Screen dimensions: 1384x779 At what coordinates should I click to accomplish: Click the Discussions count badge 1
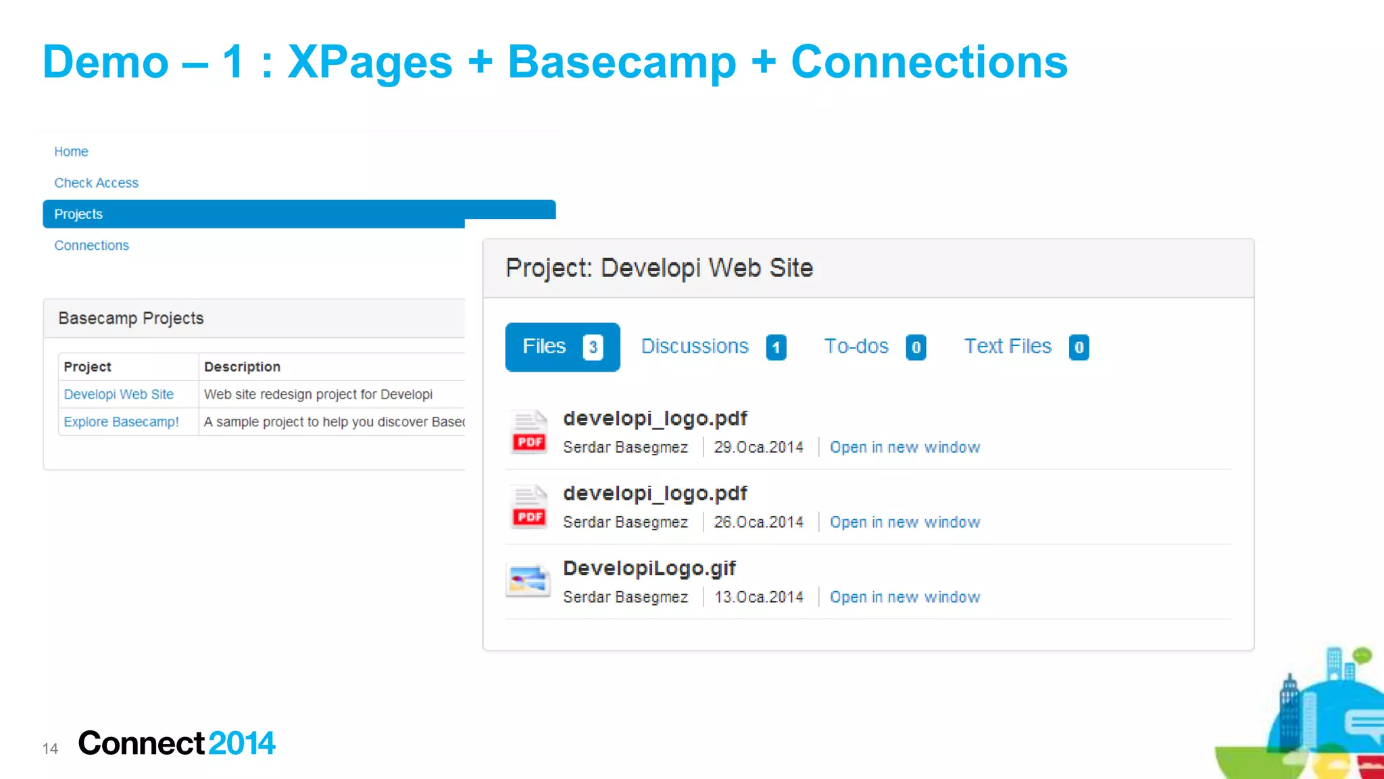point(776,347)
